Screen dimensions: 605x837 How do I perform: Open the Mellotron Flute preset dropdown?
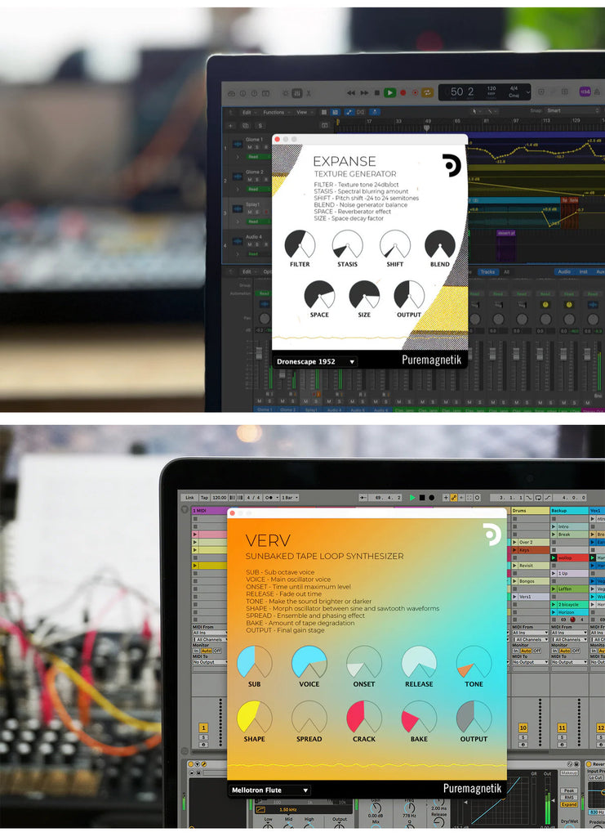(x=269, y=790)
